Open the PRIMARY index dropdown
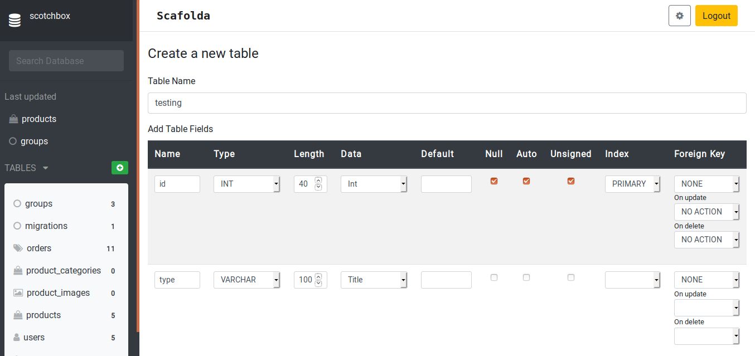 click(632, 184)
